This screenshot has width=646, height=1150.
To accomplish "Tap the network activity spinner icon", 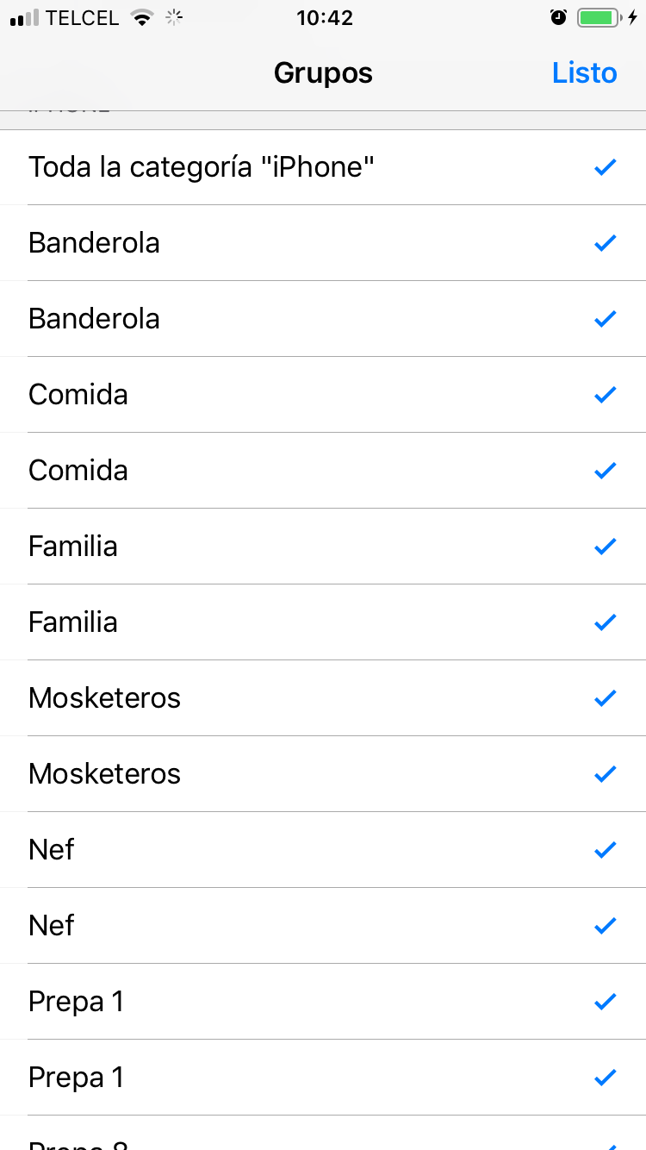I will [x=174, y=17].
